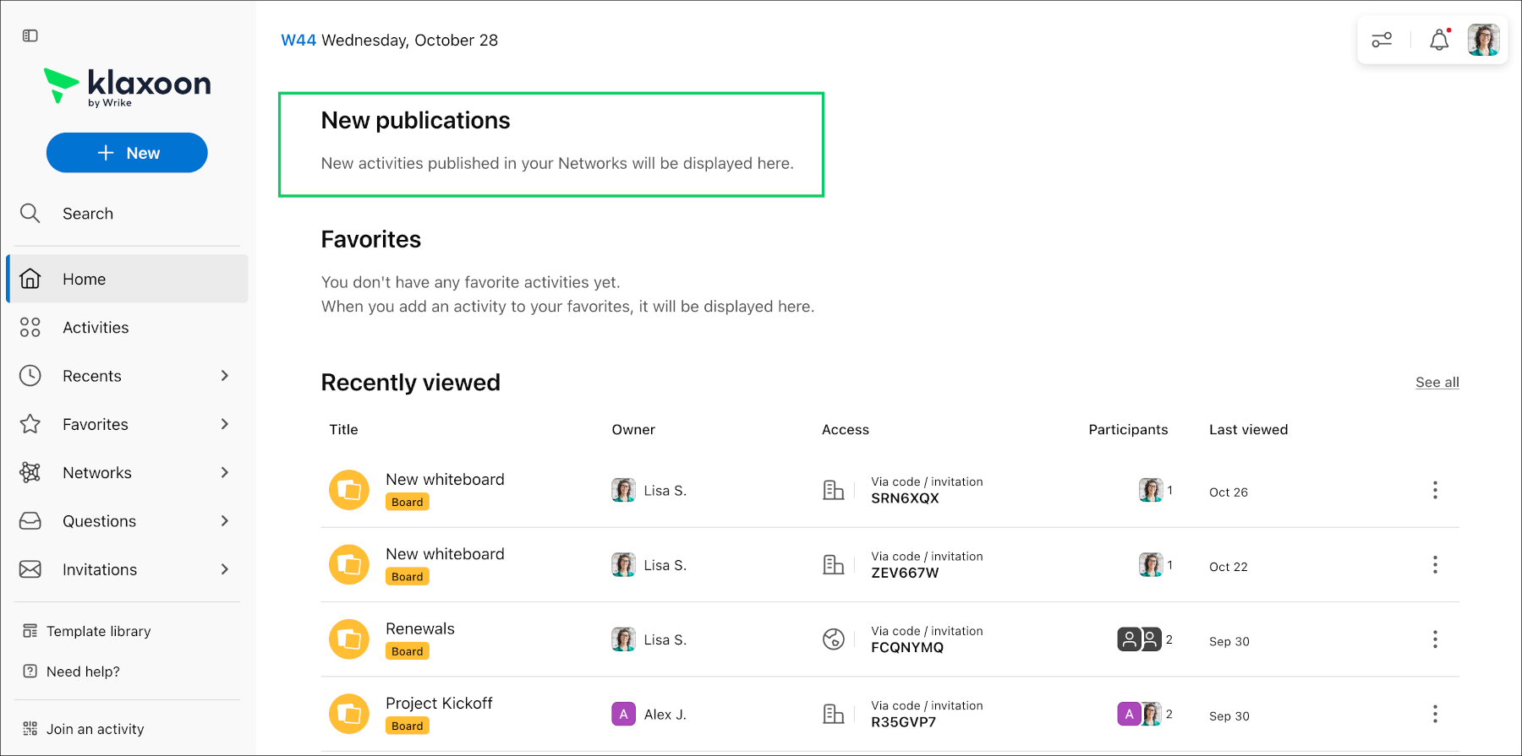Open the notifications bell
This screenshot has height=756, width=1522.
(x=1439, y=40)
